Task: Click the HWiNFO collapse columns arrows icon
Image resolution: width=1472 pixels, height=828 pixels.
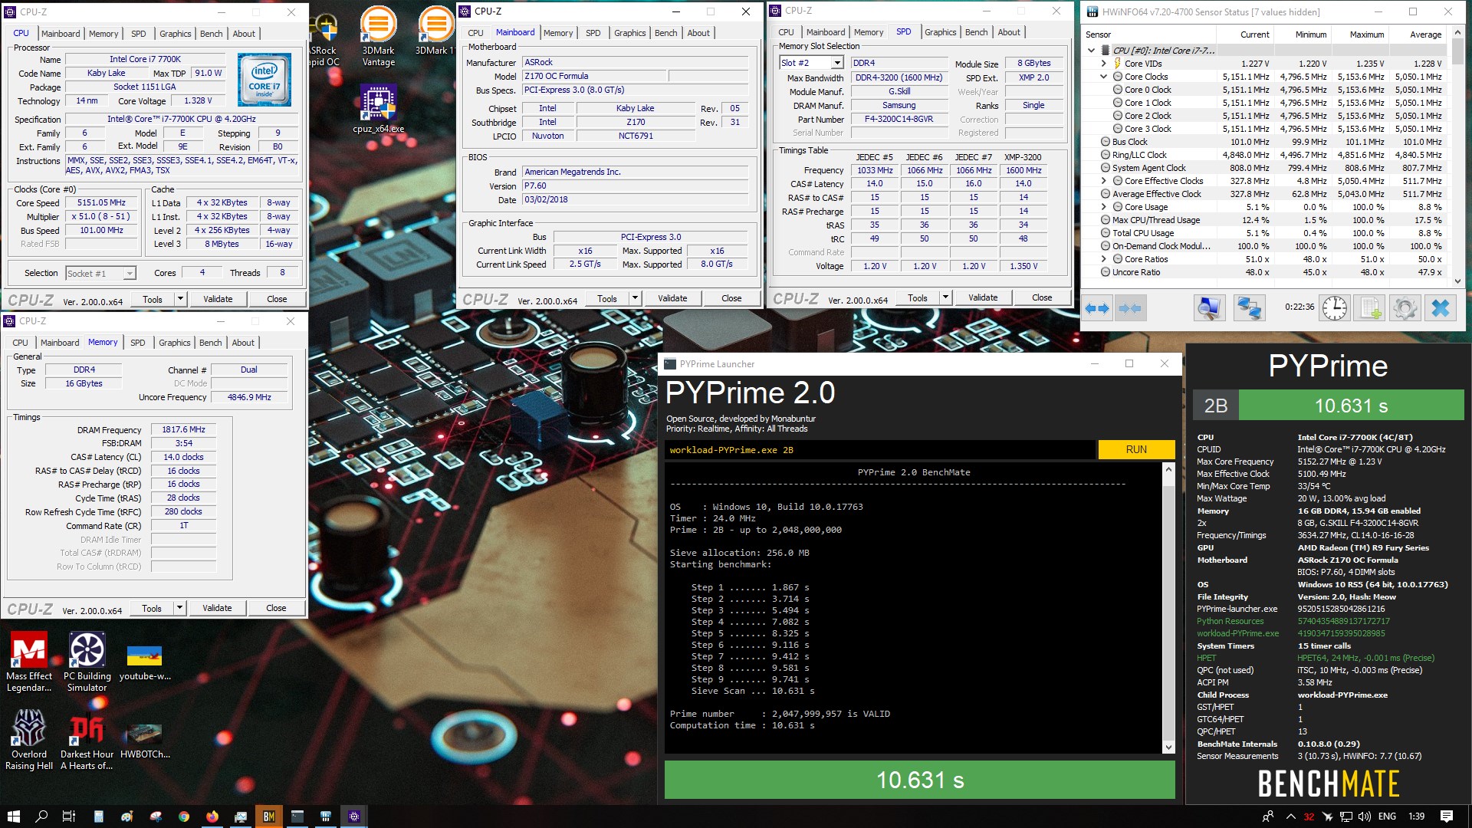Action: coord(1129,308)
